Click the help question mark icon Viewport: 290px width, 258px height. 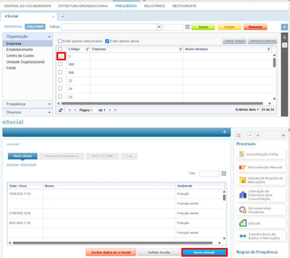(225, 131)
